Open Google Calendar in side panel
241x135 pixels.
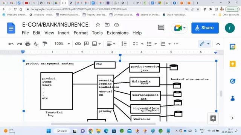(x=233, y=46)
